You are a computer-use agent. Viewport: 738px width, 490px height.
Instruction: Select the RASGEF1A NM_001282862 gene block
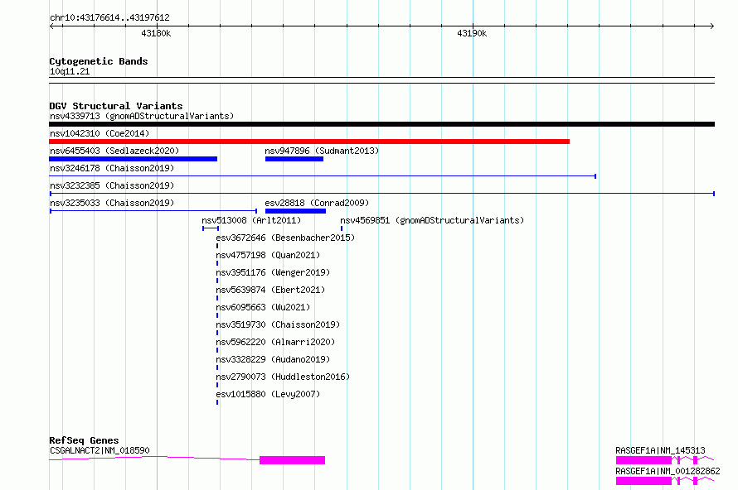click(x=643, y=481)
